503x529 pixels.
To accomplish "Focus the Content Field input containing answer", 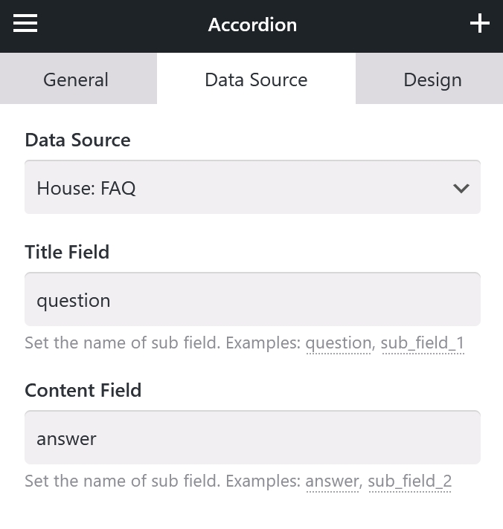I will (252, 438).
